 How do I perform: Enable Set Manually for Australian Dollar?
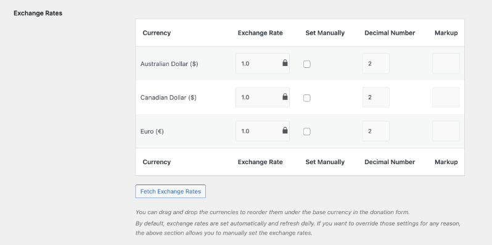(x=307, y=64)
